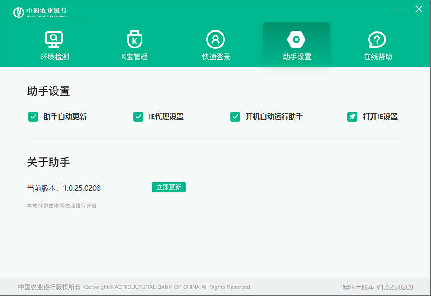Open the 快速登录 tab

tap(215, 45)
